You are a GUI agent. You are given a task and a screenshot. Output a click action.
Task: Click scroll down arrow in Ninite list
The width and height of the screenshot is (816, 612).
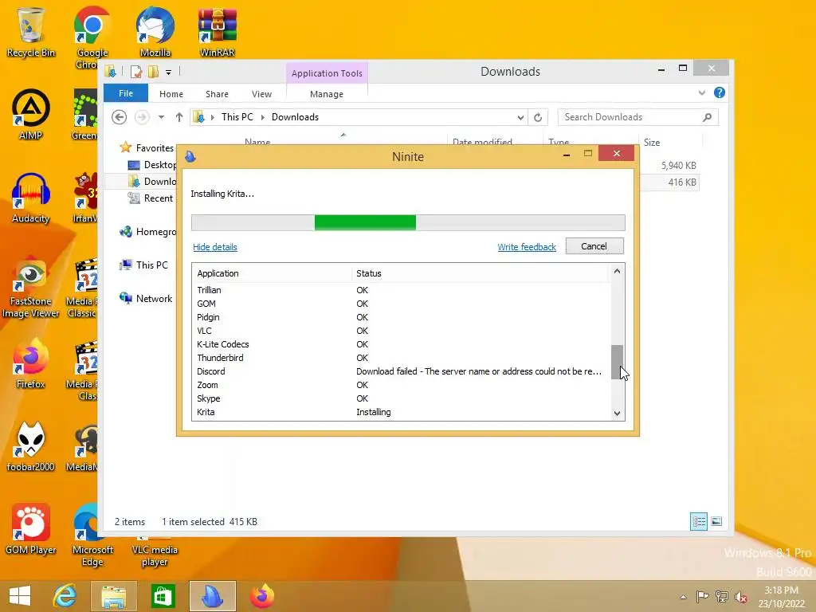[617, 414]
